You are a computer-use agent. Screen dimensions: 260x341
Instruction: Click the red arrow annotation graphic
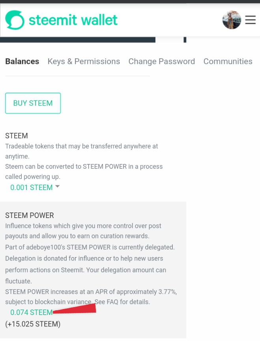pyautogui.click(x=75, y=309)
